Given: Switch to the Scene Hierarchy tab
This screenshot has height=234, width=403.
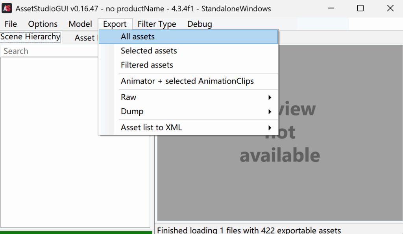Looking at the screenshot, I should click(30, 37).
